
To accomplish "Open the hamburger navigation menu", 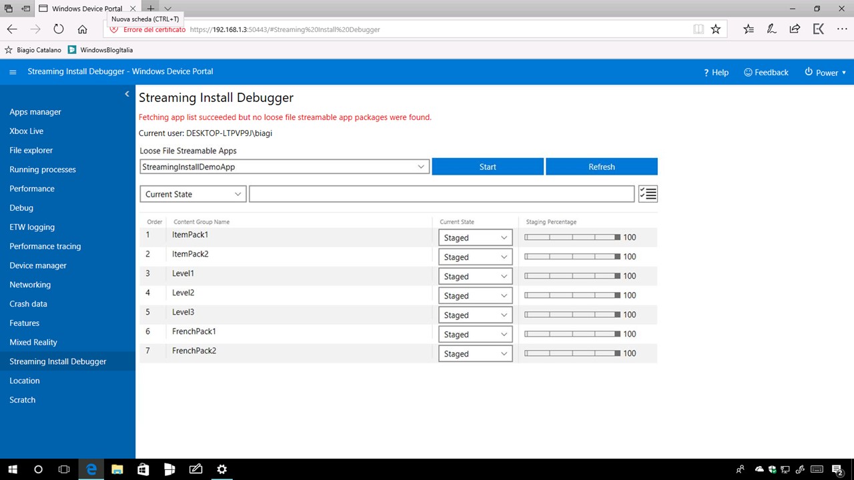I will tap(13, 72).
